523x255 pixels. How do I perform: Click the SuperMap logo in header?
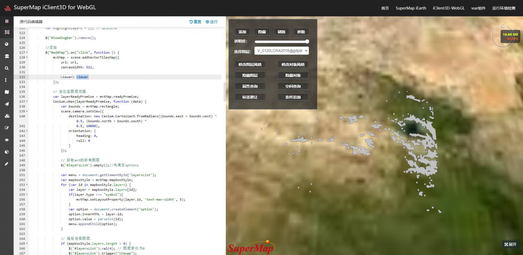pos(8,8)
